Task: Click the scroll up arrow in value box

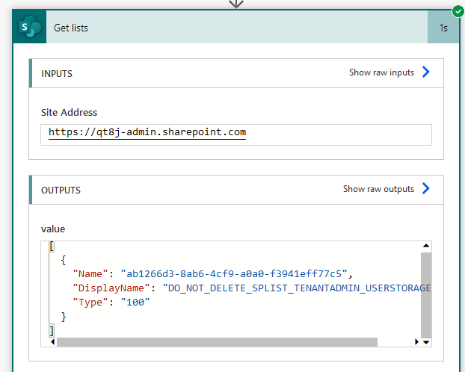Action: [x=426, y=247]
